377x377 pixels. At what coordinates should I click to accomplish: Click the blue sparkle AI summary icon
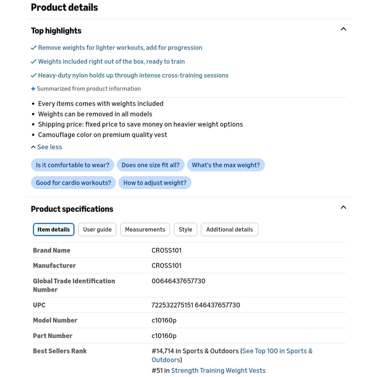(x=33, y=89)
